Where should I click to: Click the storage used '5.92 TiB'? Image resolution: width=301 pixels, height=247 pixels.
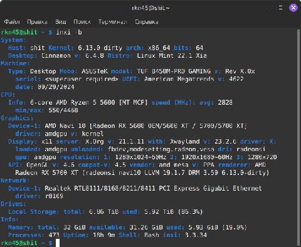click(159, 212)
